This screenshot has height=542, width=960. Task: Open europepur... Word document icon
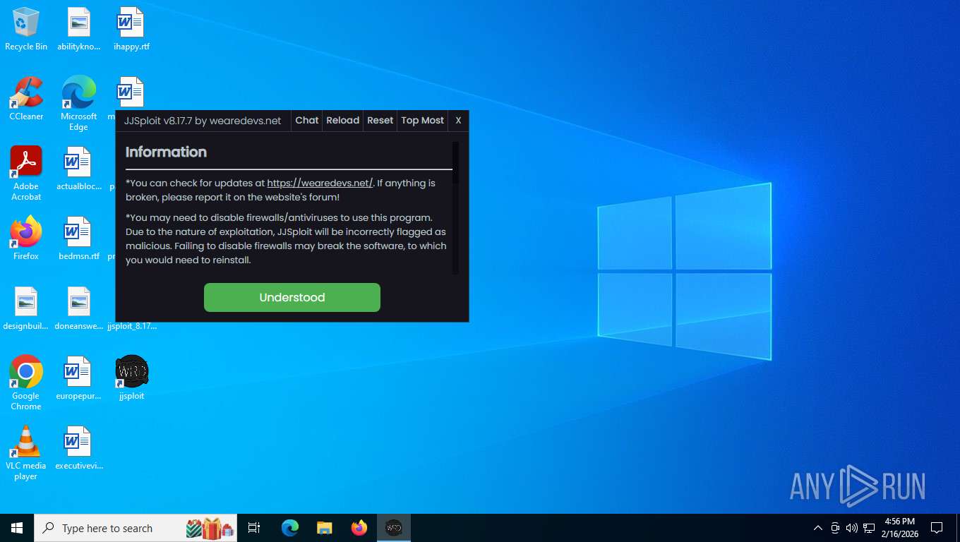pos(78,378)
